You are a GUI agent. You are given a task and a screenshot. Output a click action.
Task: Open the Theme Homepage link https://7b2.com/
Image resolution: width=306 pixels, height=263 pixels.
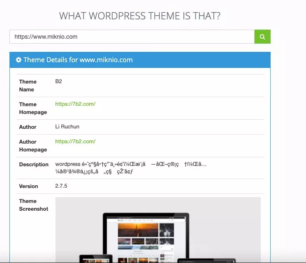(x=75, y=104)
